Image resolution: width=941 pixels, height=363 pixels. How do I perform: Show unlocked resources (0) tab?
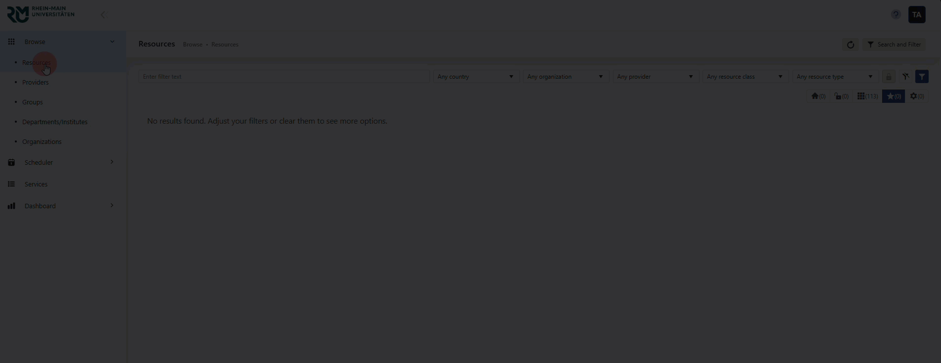click(841, 96)
